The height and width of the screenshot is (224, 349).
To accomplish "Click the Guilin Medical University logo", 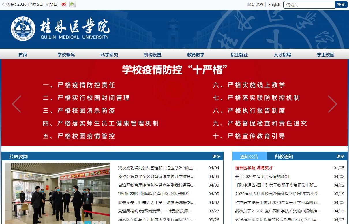I will (60, 29).
